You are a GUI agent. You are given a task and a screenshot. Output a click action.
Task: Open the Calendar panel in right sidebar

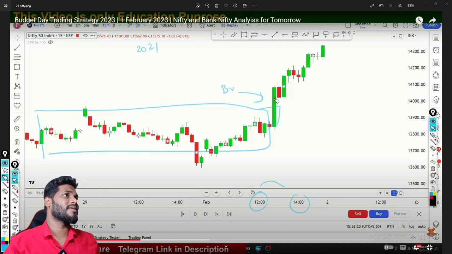(x=436, y=87)
